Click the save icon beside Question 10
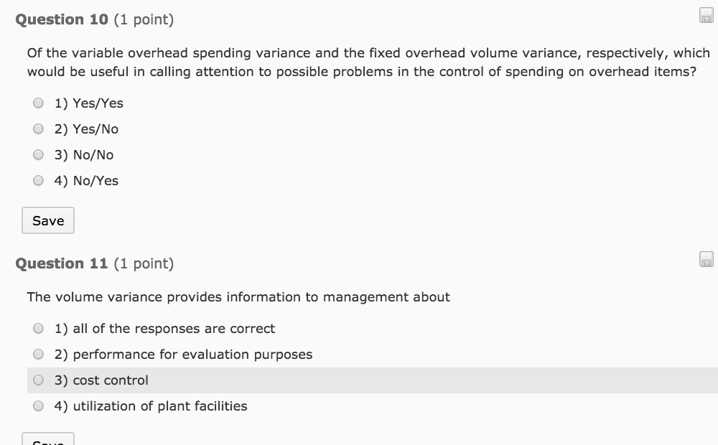This screenshot has width=718, height=445. 705,14
